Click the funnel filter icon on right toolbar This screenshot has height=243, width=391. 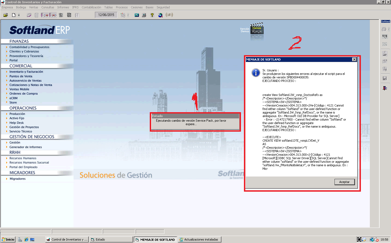tap(384, 36)
